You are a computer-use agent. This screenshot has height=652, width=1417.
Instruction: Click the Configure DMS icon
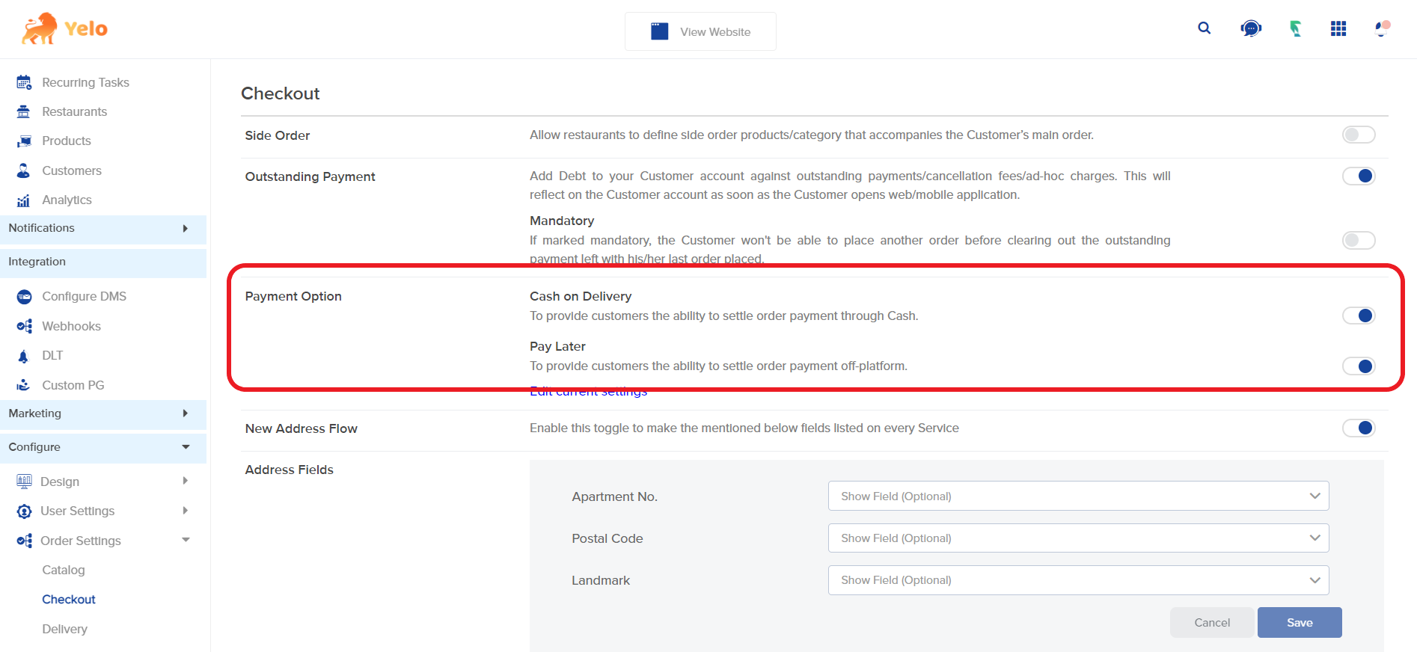pyautogui.click(x=24, y=296)
